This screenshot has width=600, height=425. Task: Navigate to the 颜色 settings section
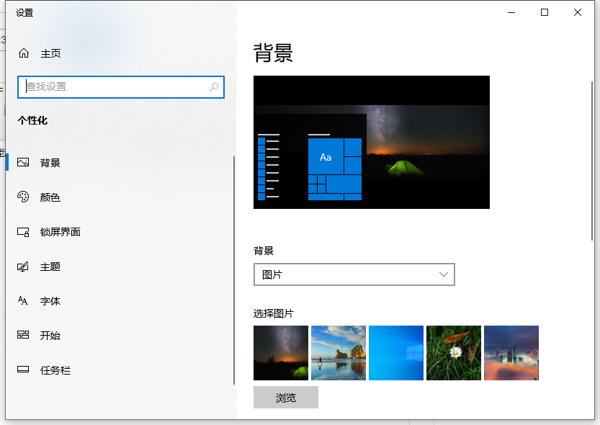tap(50, 197)
